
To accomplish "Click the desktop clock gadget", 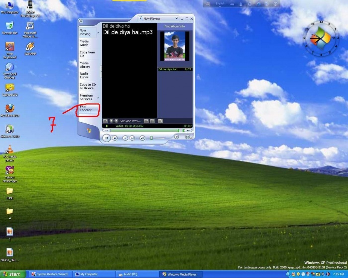I will [321, 38].
